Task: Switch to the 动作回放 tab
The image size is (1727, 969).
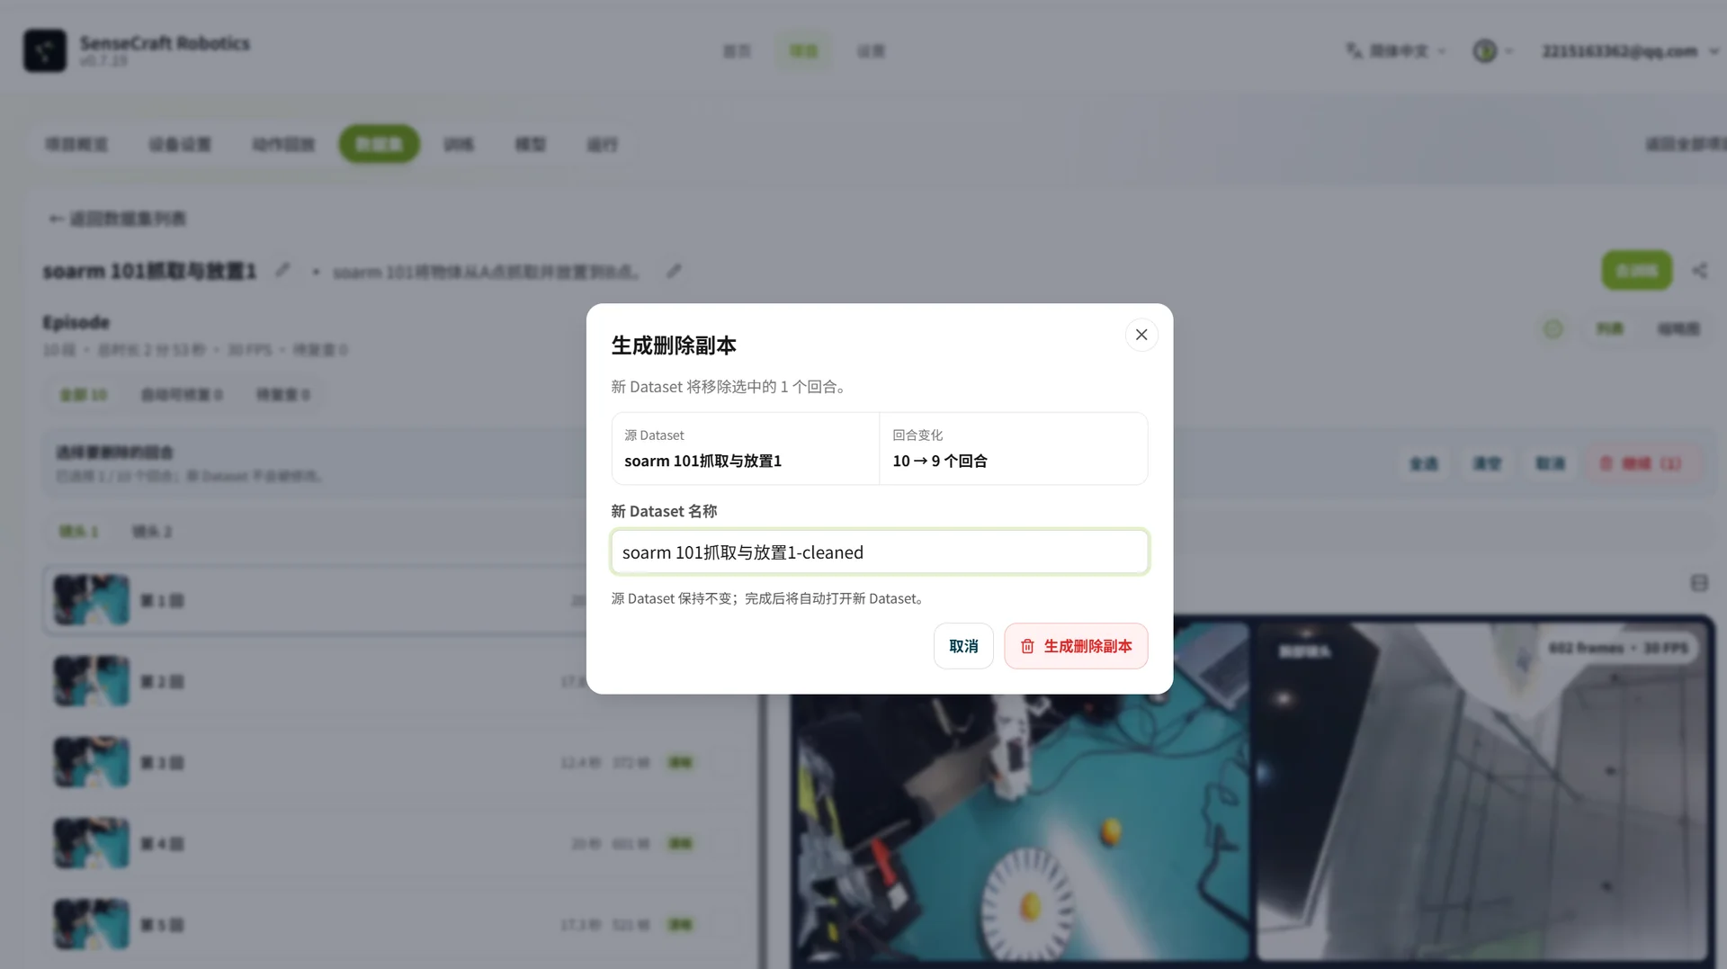Action: (283, 144)
